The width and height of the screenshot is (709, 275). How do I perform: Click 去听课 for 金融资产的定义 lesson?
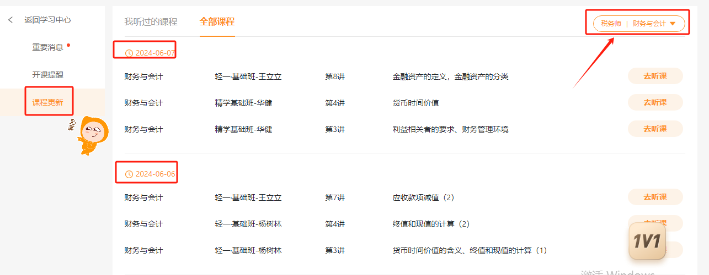[655, 76]
